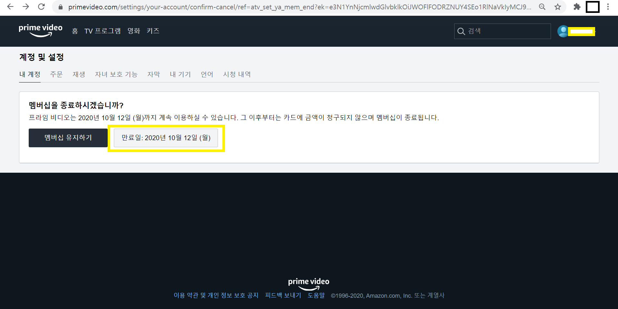This screenshot has height=309, width=618.
Task: Open 이용 약관 및 개인 정보 보호 공지 link
Action: [x=216, y=295]
